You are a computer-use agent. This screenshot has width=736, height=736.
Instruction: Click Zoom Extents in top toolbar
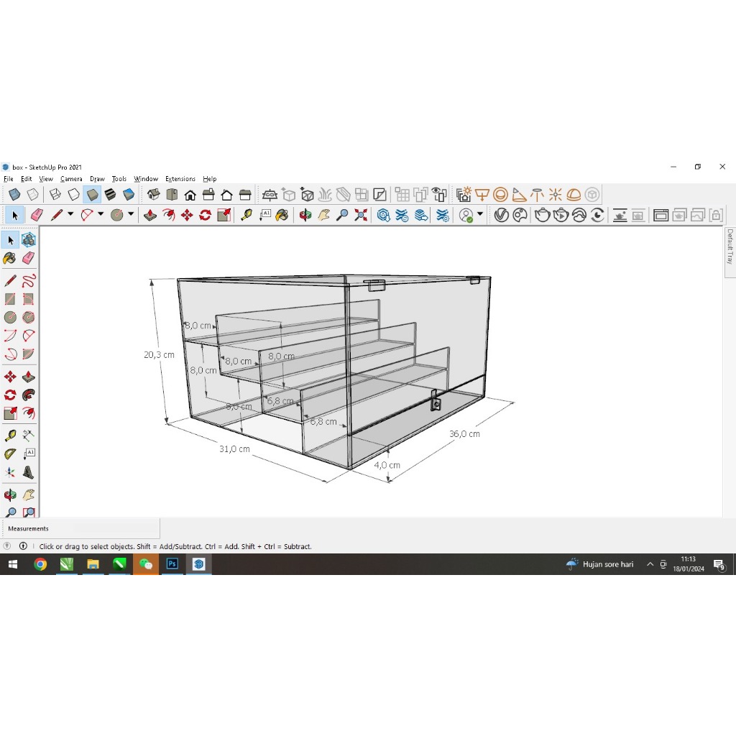click(361, 216)
